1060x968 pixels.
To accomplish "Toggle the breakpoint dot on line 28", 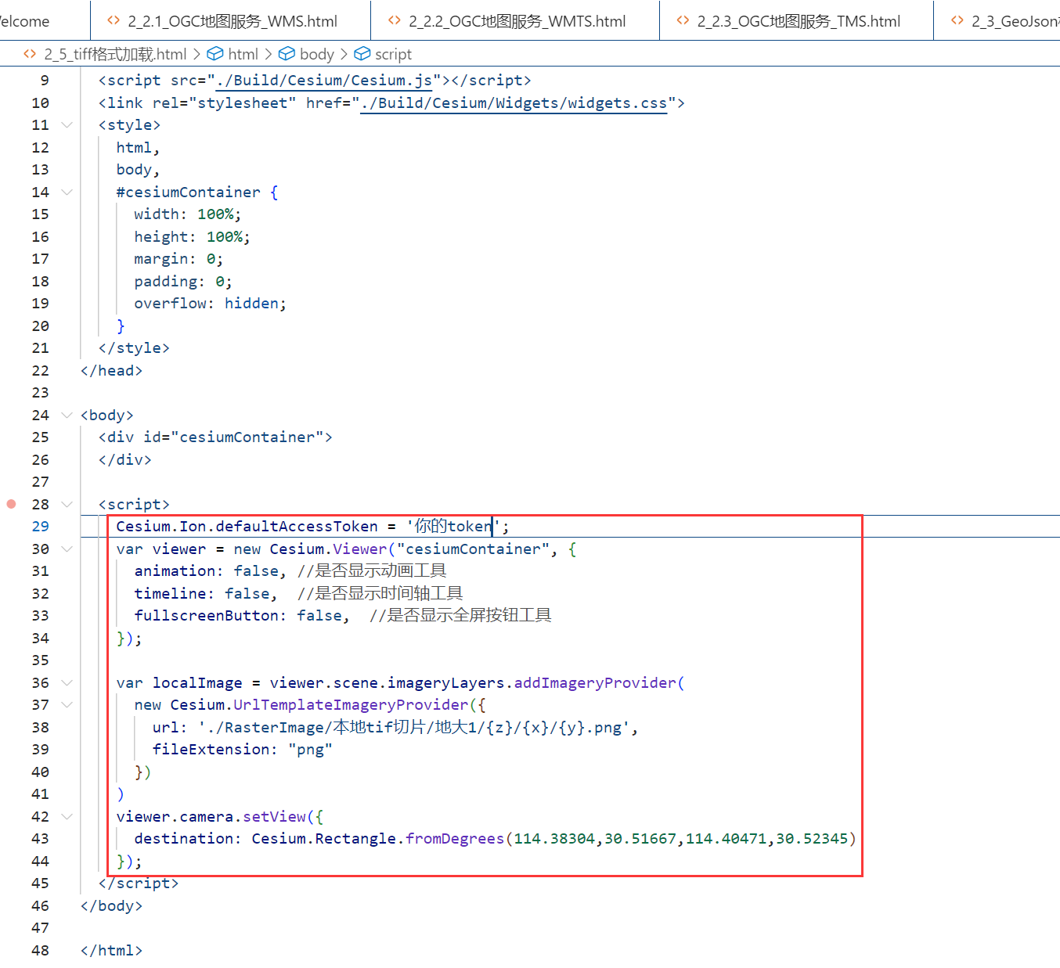I will coord(11,504).
